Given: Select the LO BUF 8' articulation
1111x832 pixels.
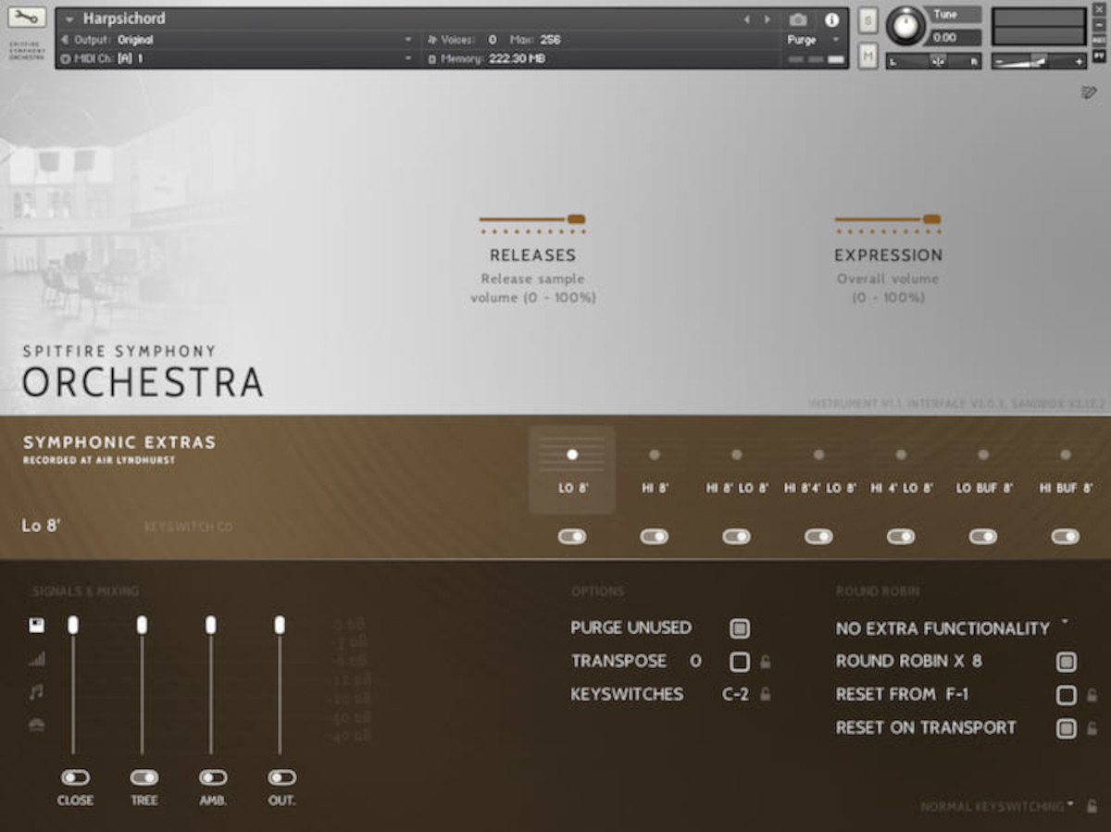Looking at the screenshot, I should coord(983,469).
